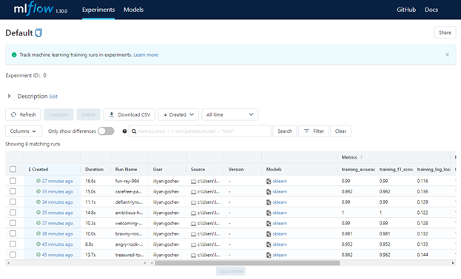Edit the experiment description

coord(53,97)
